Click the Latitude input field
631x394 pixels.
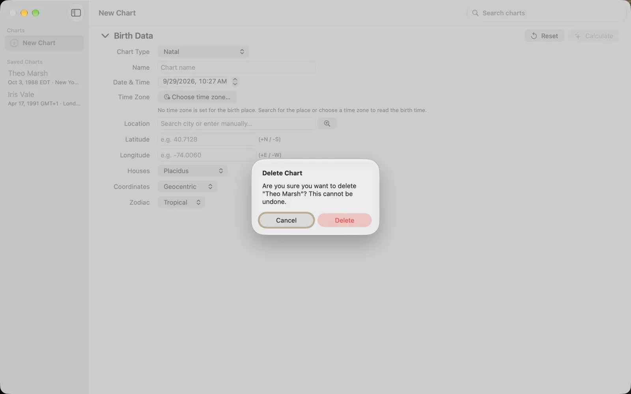point(207,139)
